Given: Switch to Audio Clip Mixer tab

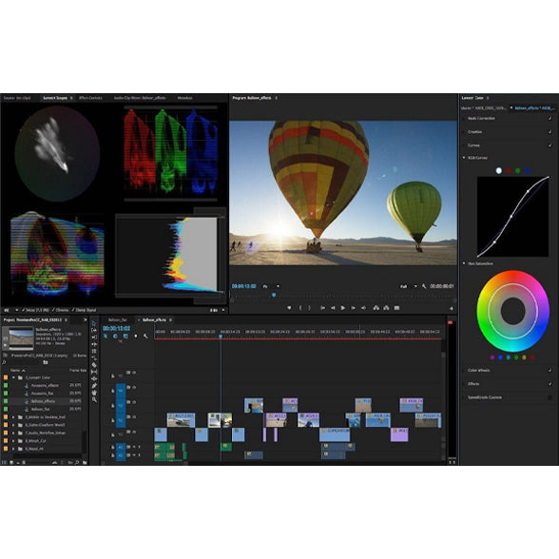Looking at the screenshot, I should click(x=140, y=98).
